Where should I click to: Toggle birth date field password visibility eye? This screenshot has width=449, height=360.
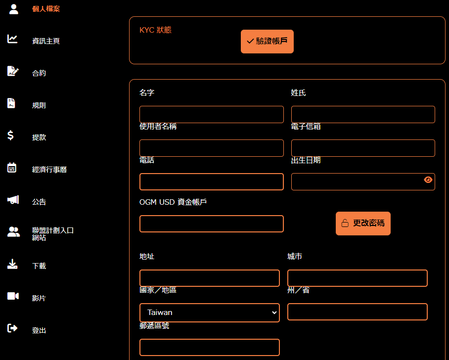[428, 180]
